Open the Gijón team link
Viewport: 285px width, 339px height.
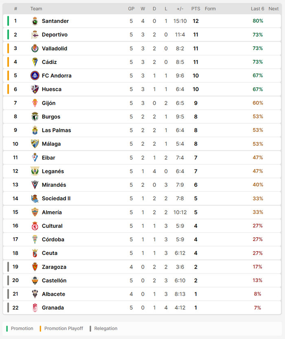pyautogui.click(x=48, y=103)
